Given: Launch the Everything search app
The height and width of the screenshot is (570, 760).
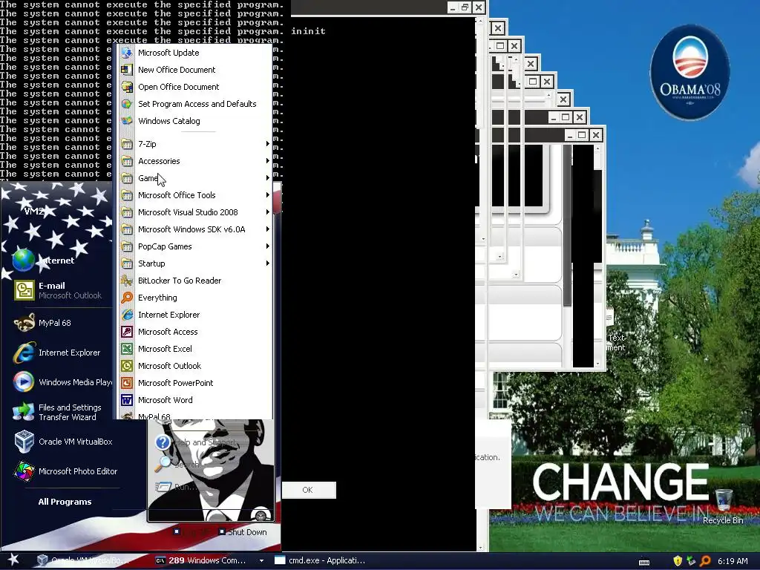Looking at the screenshot, I should pos(157,298).
